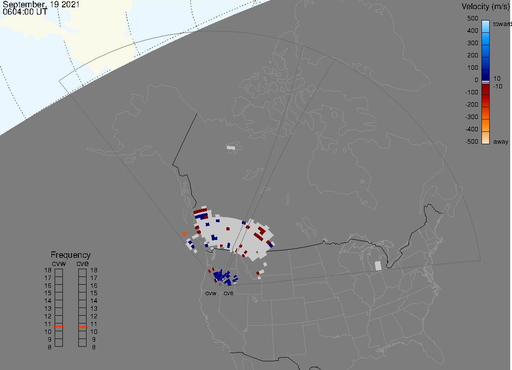Image resolution: width=512 pixels, height=370 pixels.
Task: Click the dark navy swatch just above zero velocity
Action: 486,75
